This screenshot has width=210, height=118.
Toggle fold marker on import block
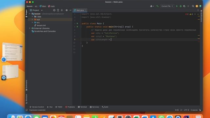click(81, 14)
